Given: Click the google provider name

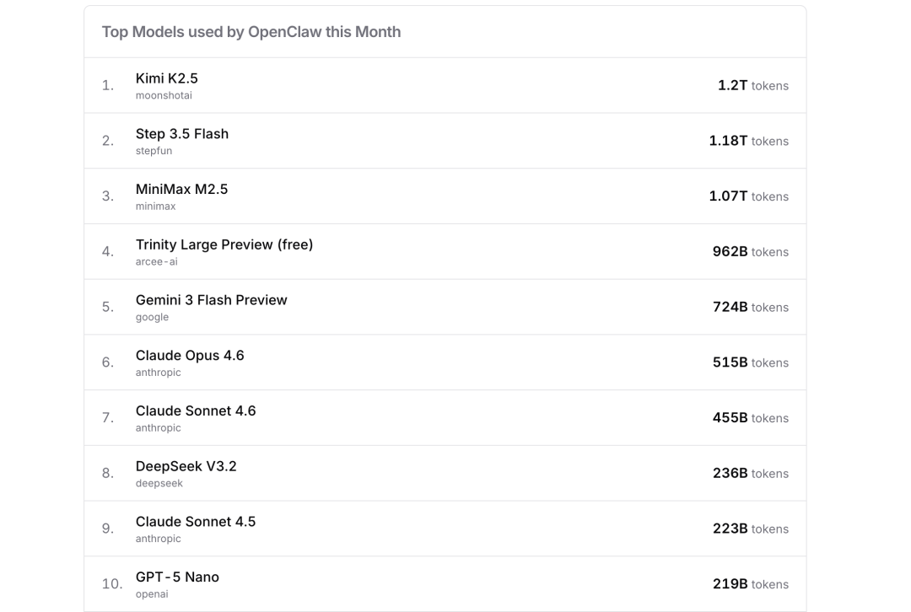Looking at the screenshot, I should 152,318.
